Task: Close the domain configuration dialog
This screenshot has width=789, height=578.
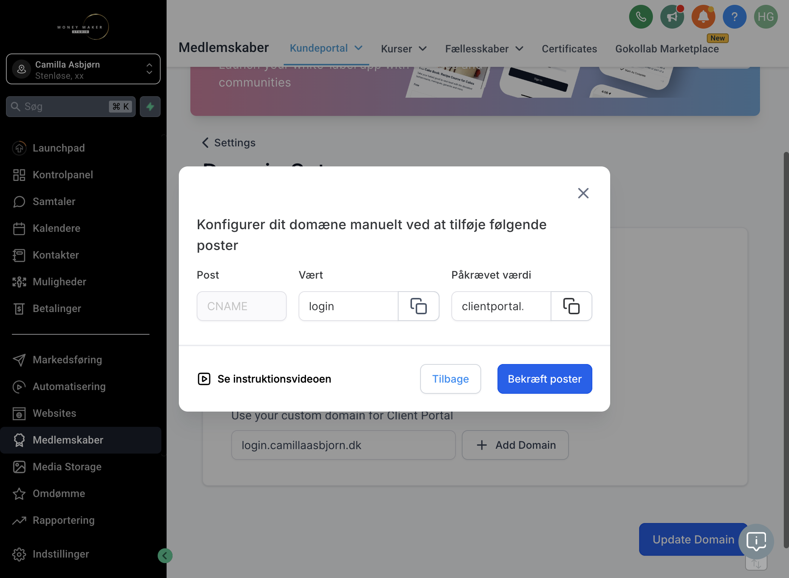Action: (x=583, y=193)
